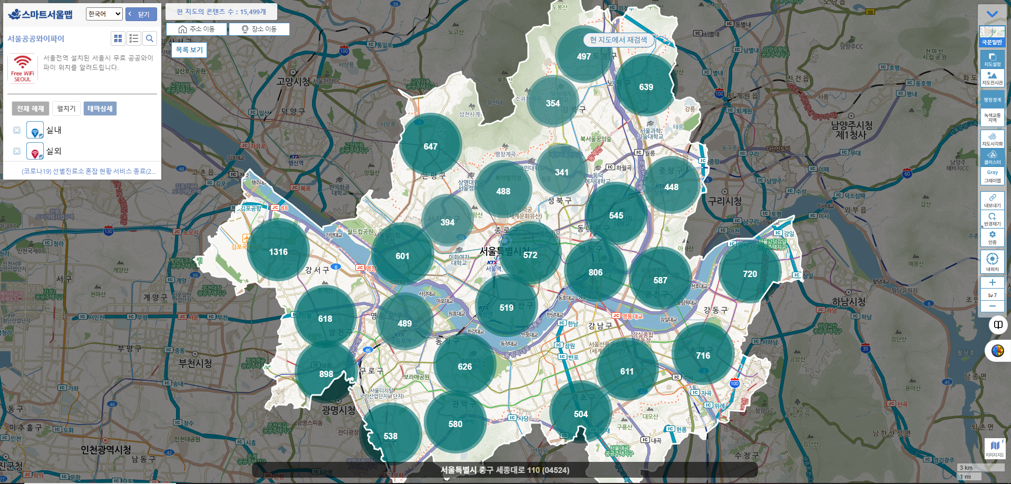1011x484 pixels.
Task: Open 지도시각화 map visualization tool
Action: tap(992, 139)
